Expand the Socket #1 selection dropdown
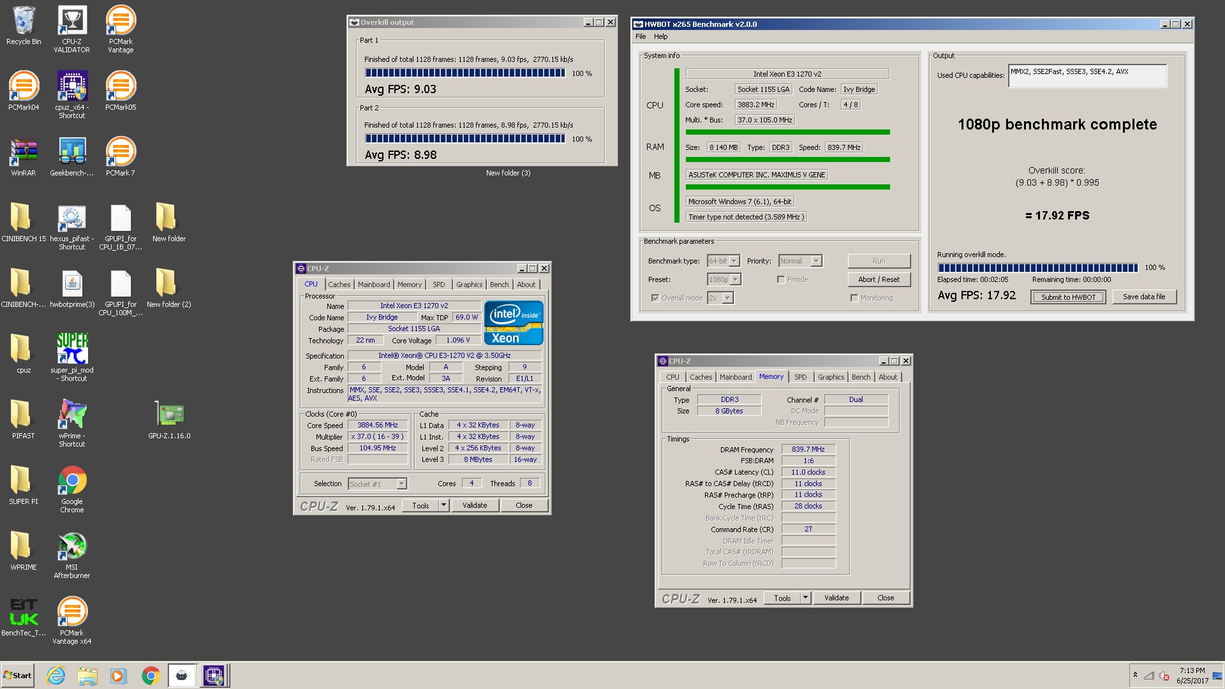This screenshot has height=689, width=1225. [x=401, y=484]
